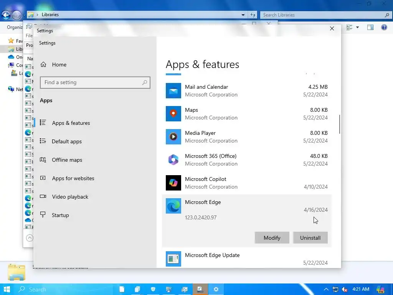Show hidden tray icons
Screen dimensions: 393x295
click(x=326, y=289)
